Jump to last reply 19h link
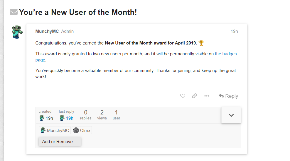Screen dimensions: 290x161 click(70, 118)
